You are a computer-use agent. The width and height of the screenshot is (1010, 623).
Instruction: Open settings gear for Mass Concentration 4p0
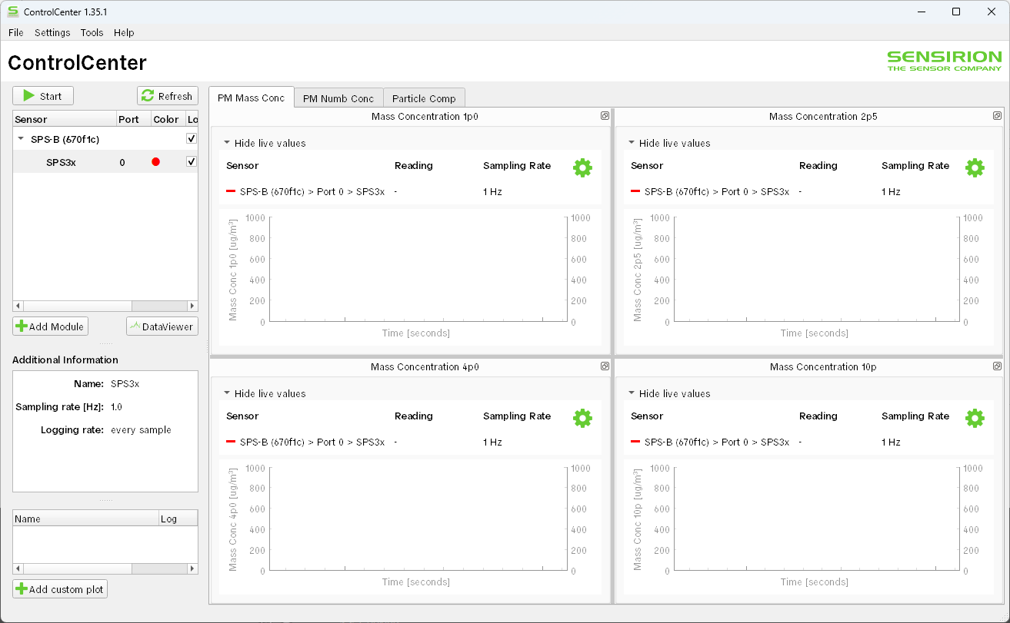pos(582,418)
